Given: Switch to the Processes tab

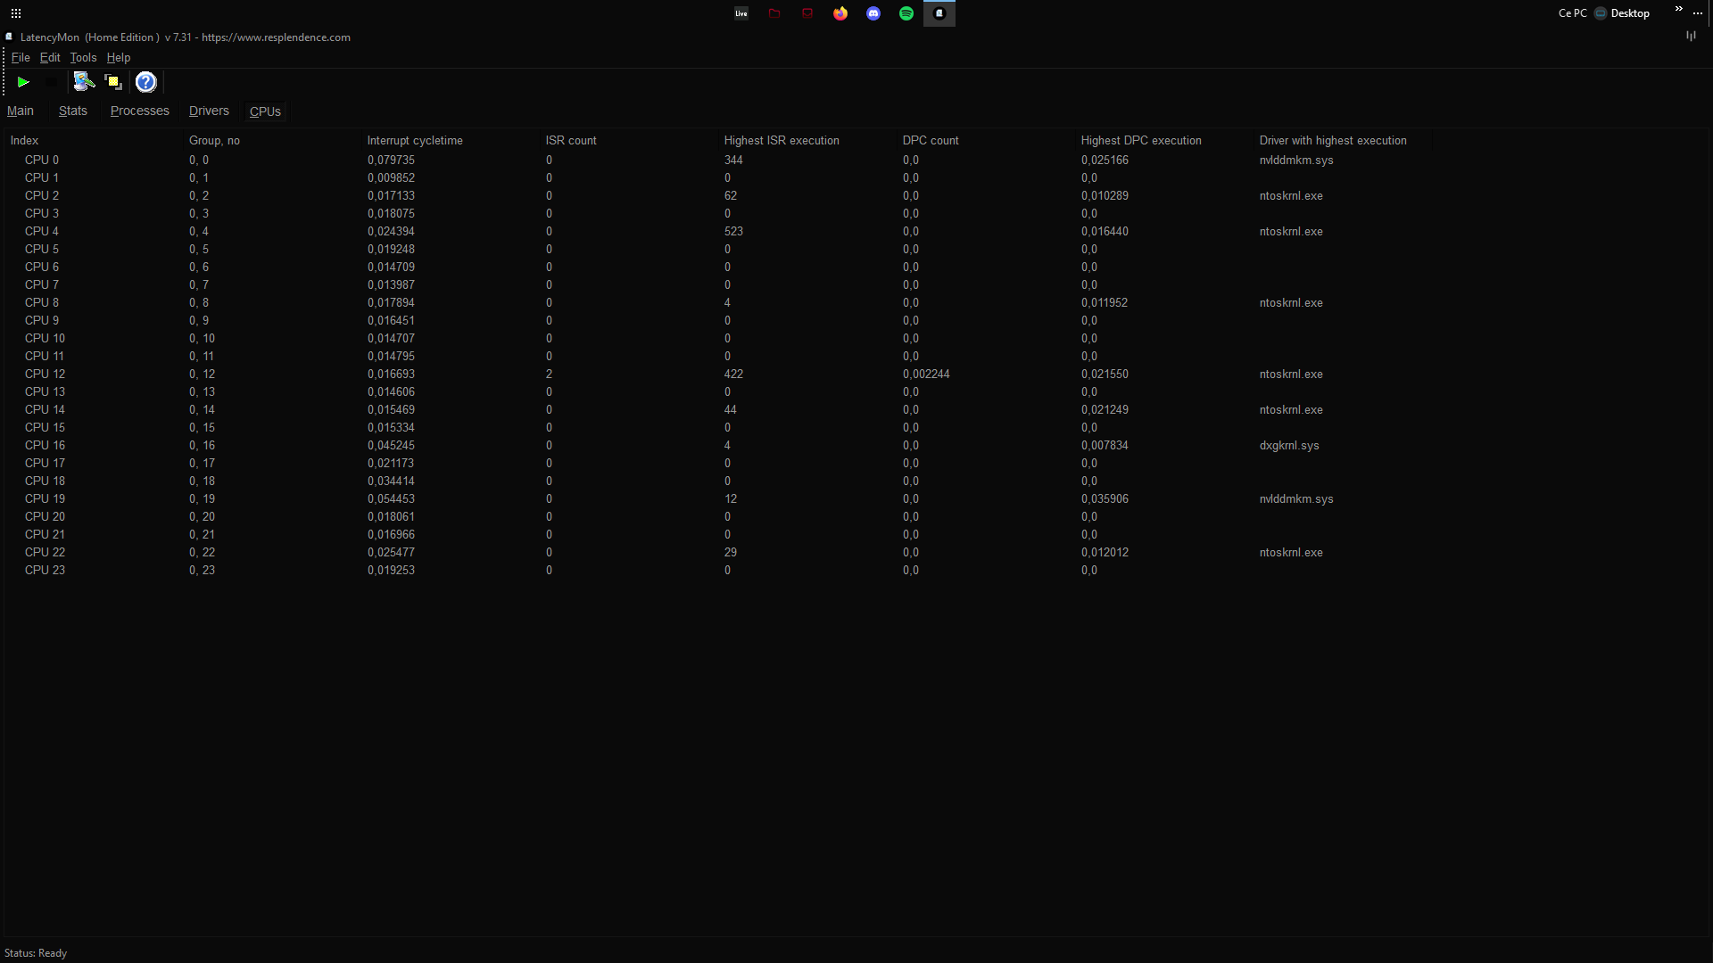Looking at the screenshot, I should tap(139, 111).
